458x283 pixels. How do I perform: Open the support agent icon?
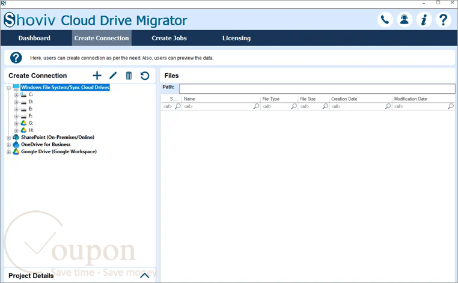click(405, 20)
